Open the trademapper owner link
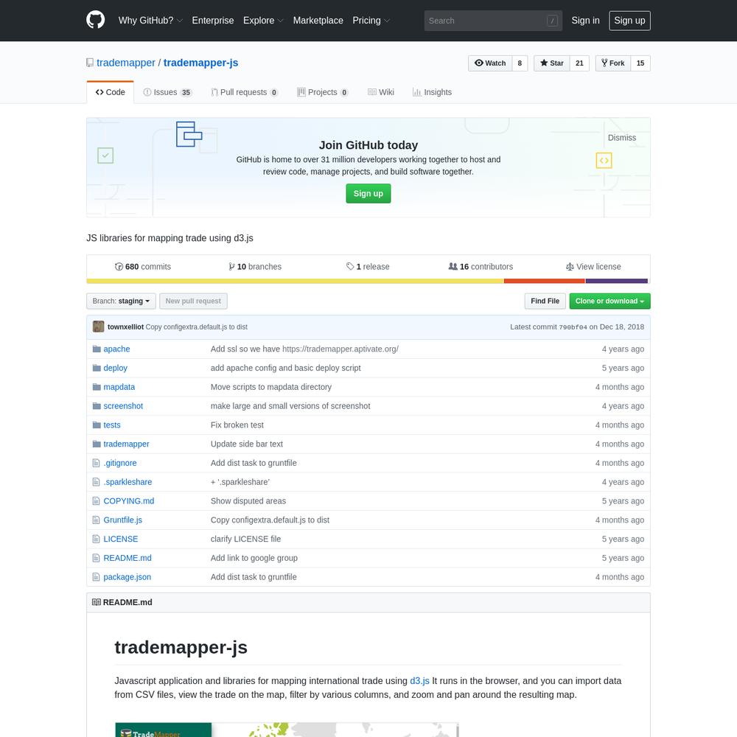This screenshot has height=737, width=737. [125, 63]
